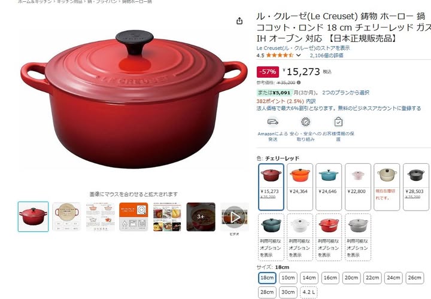View the 2,106 ratings link
The width and height of the screenshot is (431, 299).
327,56
